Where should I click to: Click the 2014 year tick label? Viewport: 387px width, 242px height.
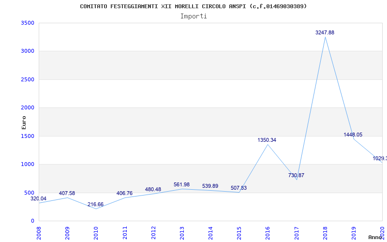[210, 233]
